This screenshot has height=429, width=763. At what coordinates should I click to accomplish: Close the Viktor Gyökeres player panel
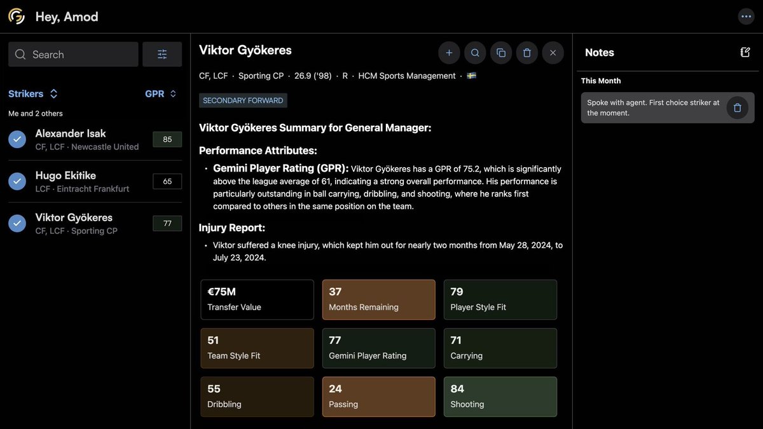(553, 53)
